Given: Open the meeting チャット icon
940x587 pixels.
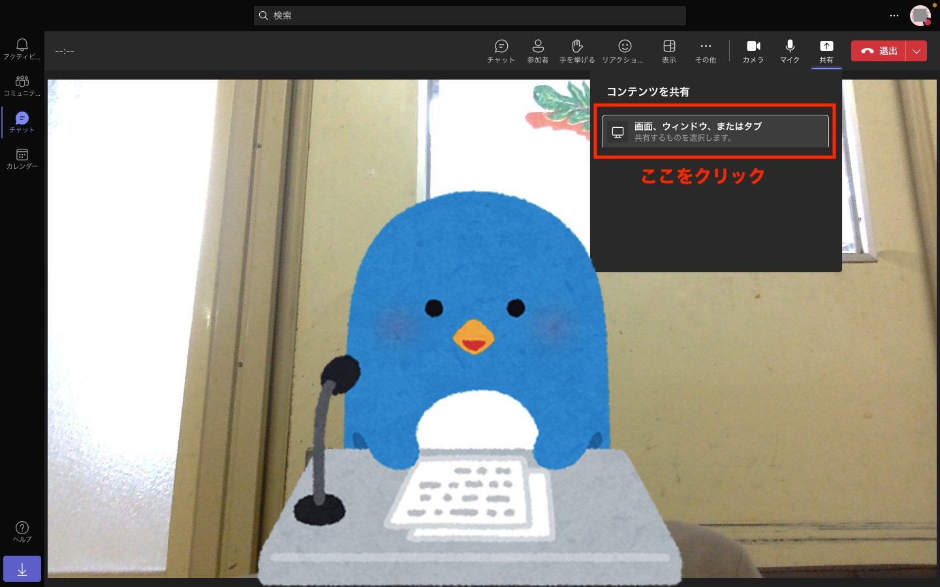Looking at the screenshot, I should 500,51.
